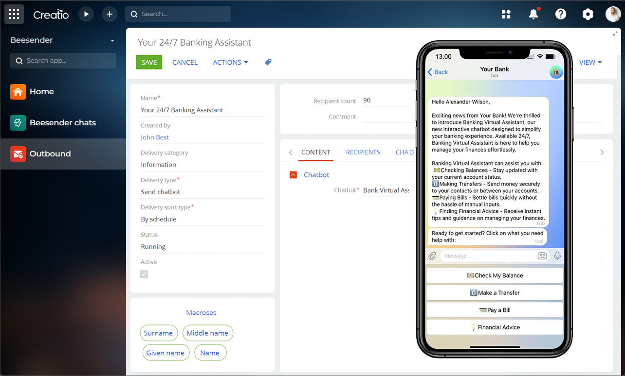This screenshot has height=376, width=625.
Task: Click the Search app field in sidebar
Action: click(x=63, y=61)
